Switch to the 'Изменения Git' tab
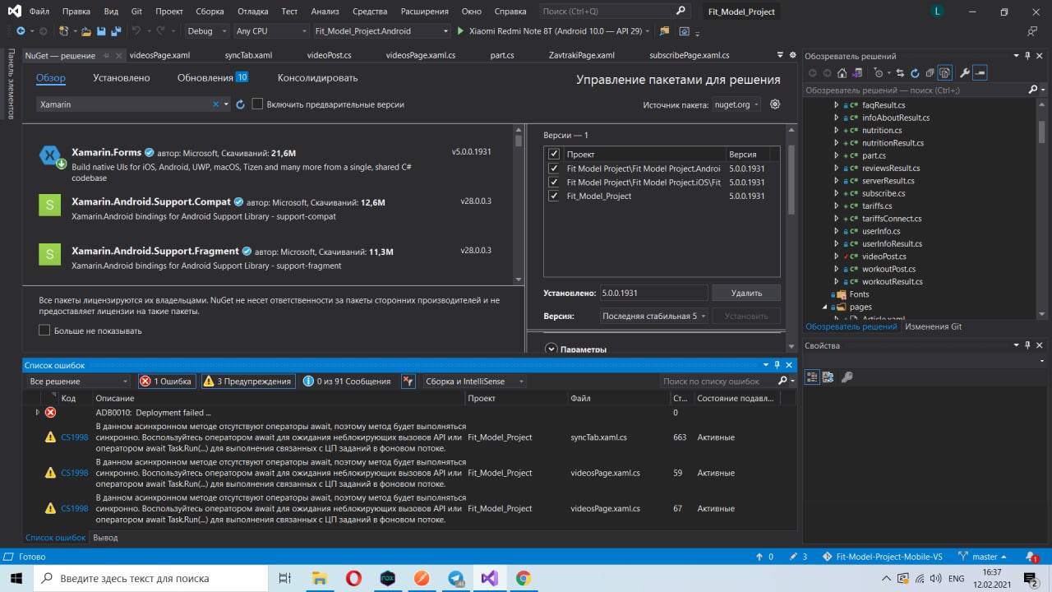This screenshot has width=1052, height=592. pyautogui.click(x=933, y=326)
